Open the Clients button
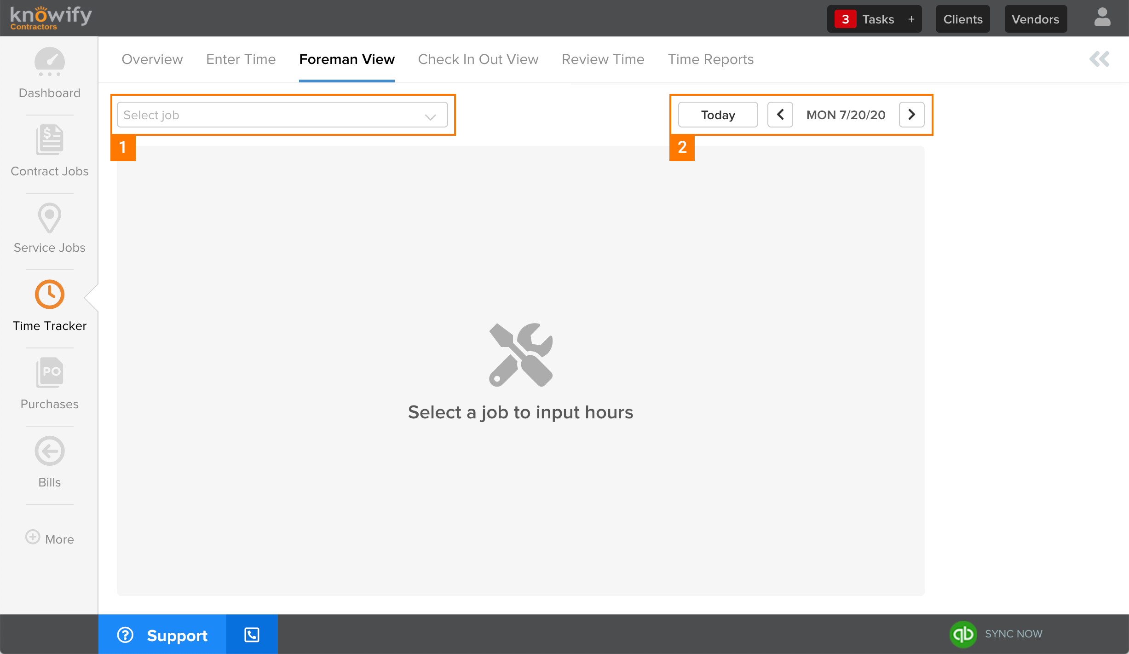This screenshot has width=1129, height=654. (x=963, y=19)
